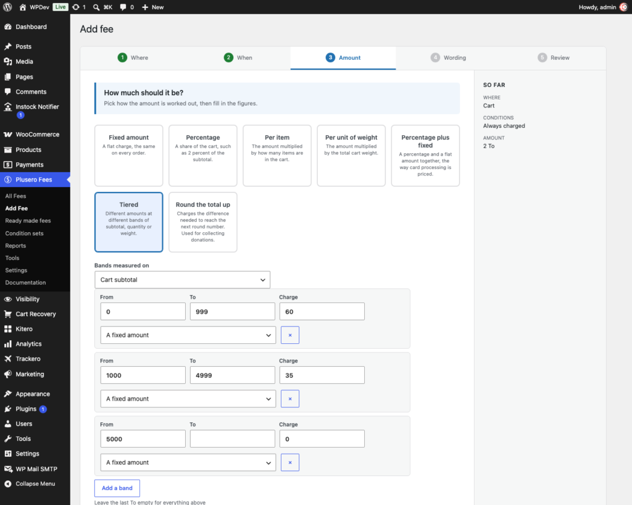632x505 pixels.
Task: Go to the Where step tab
Action: click(133, 57)
